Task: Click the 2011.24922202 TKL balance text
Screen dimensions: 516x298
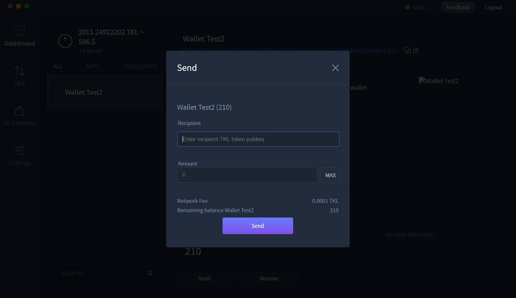Action: (x=111, y=32)
